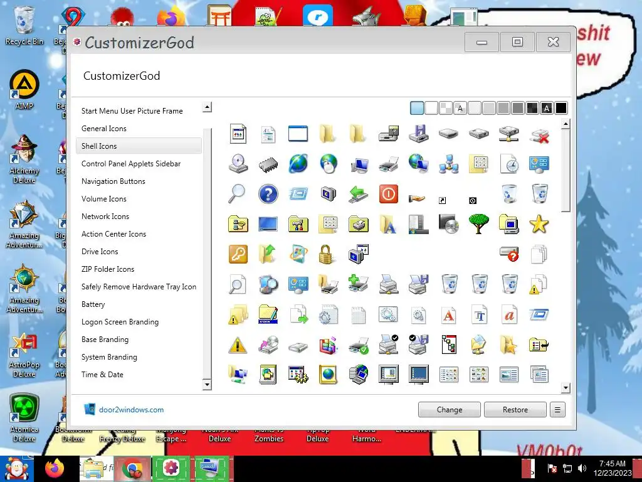Open the Recycle Bin desktop icon
642x482 pixels.
(24, 25)
